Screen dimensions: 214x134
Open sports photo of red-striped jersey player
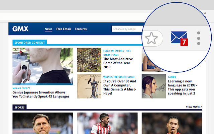(107, 123)
